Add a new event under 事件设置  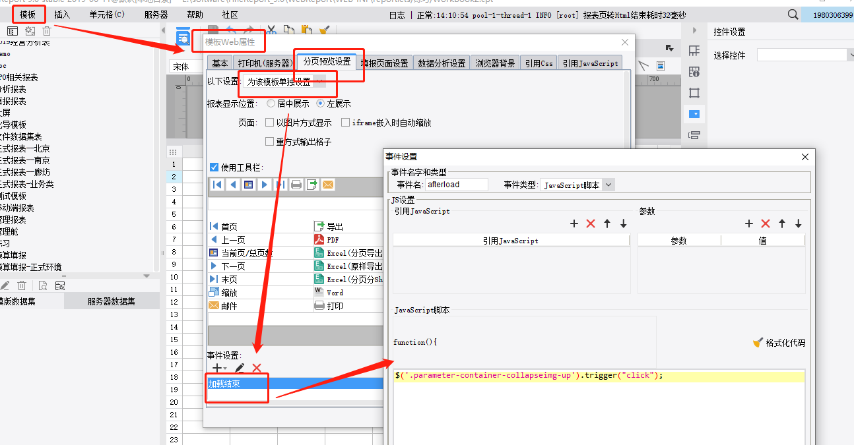tap(217, 368)
